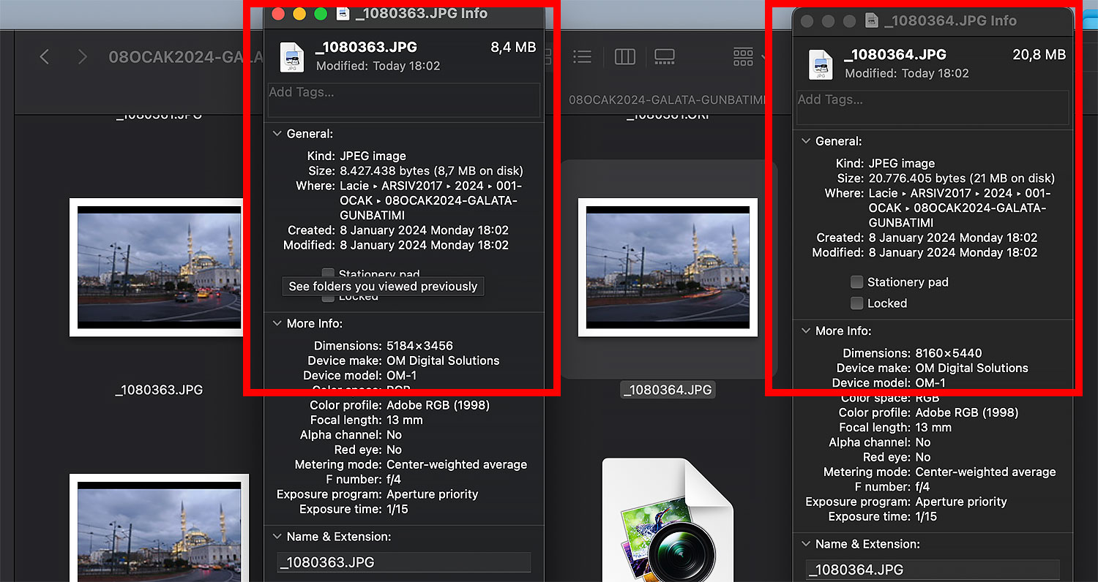Click JPG file icon beside _1080363.JPG header
Viewport: 1098px width, 582px height.
coord(292,57)
